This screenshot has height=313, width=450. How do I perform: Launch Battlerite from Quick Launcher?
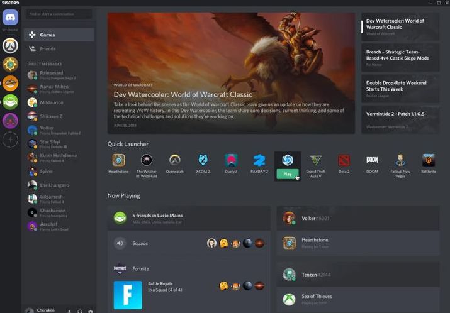pos(428,160)
